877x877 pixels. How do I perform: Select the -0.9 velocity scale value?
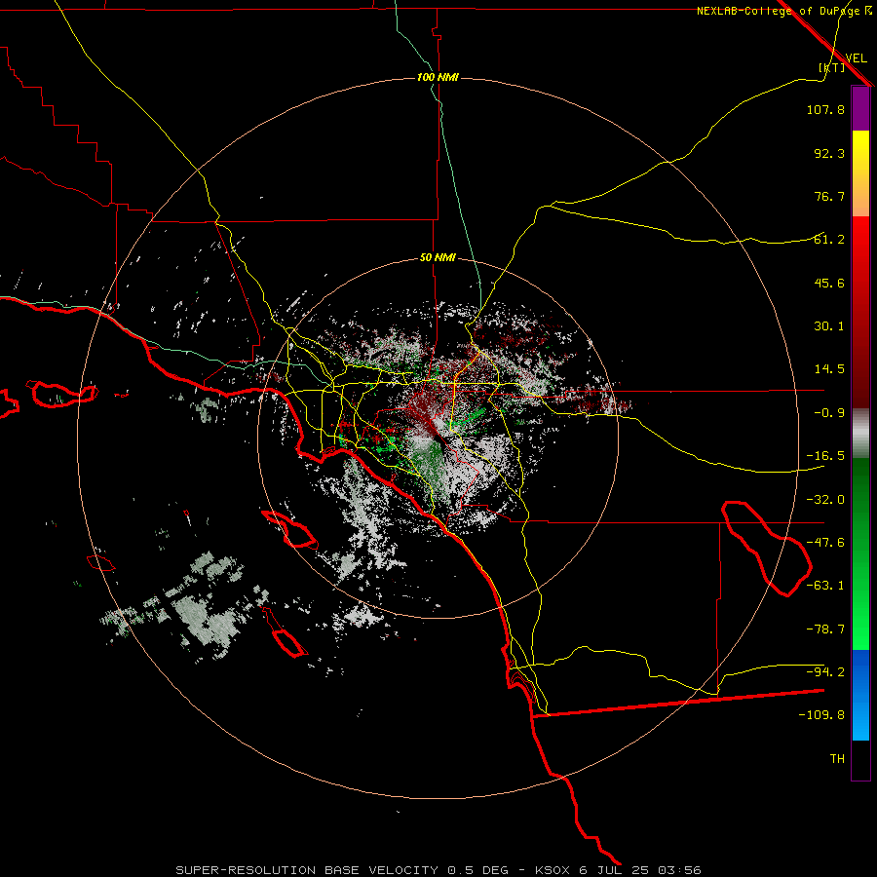click(829, 413)
